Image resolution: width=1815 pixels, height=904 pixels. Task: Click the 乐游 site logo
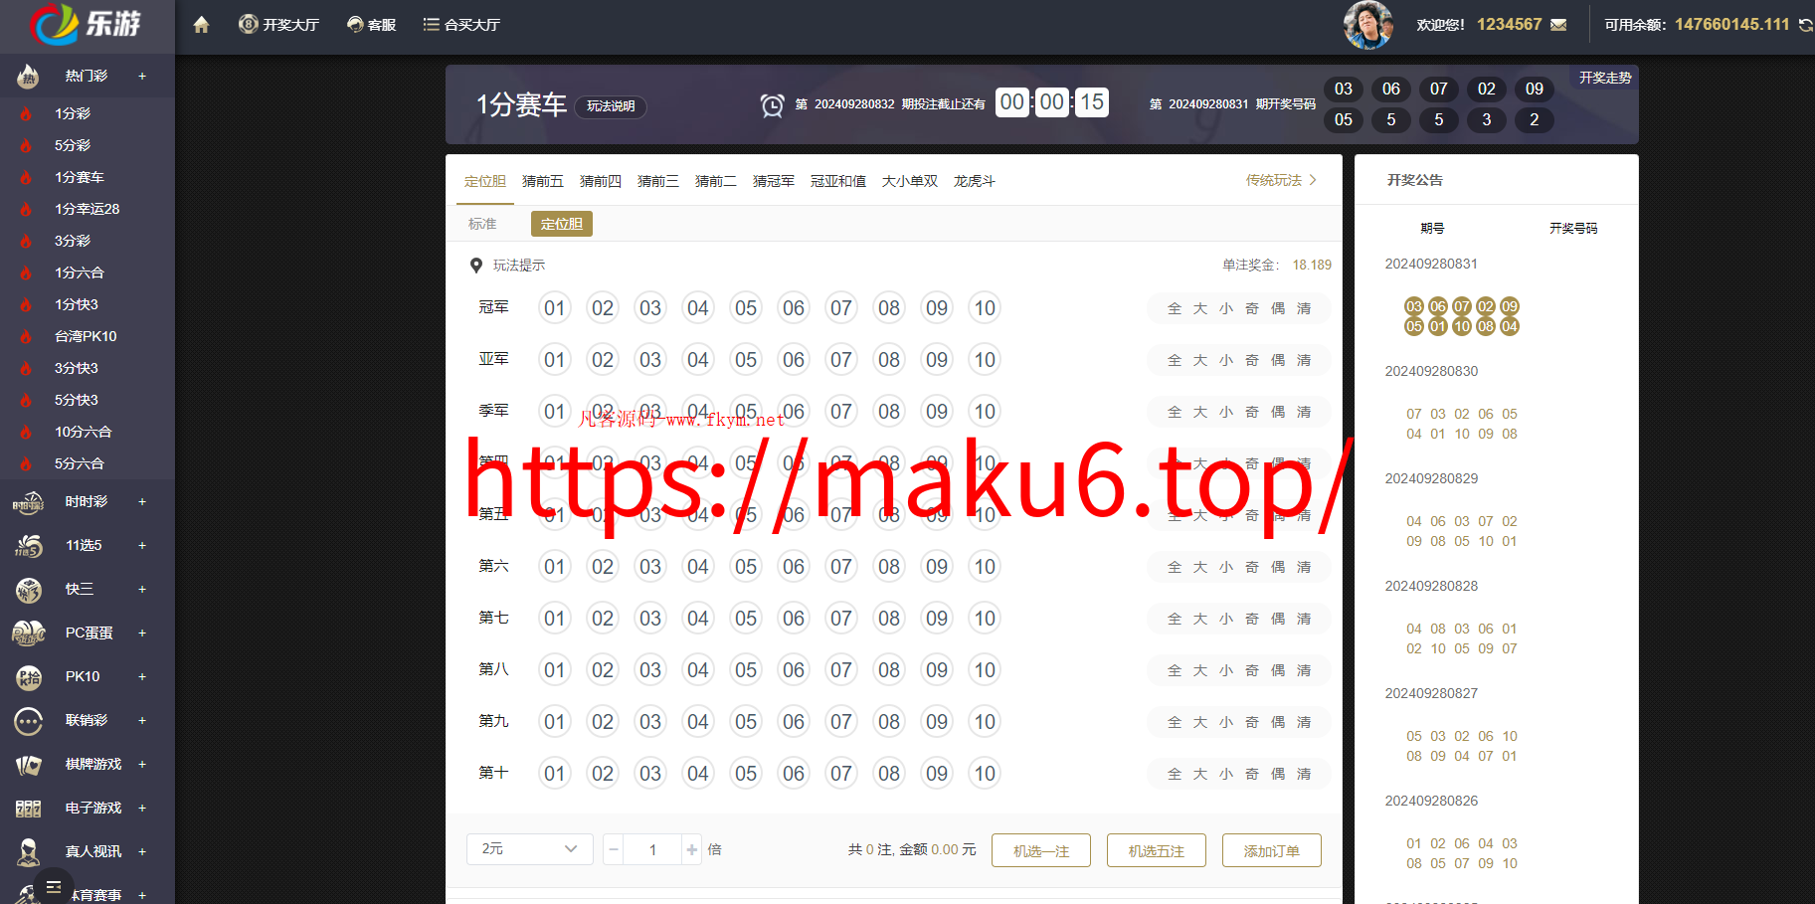pyautogui.click(x=86, y=24)
